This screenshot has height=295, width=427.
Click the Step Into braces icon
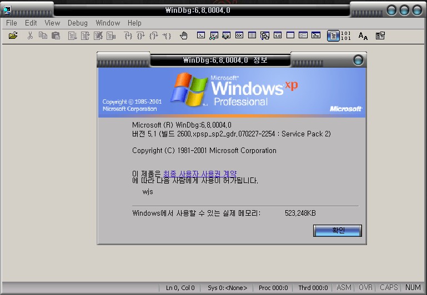pos(128,35)
